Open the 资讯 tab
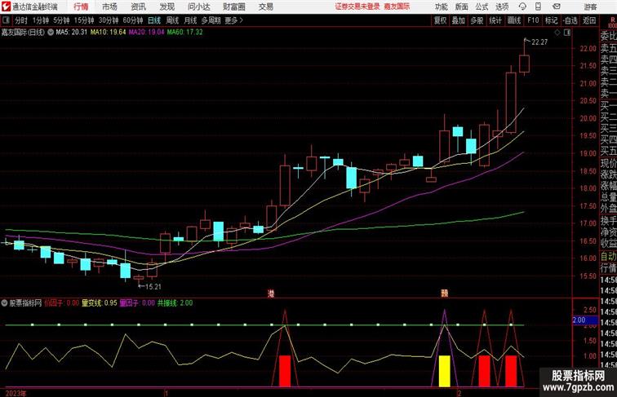 click(138, 7)
